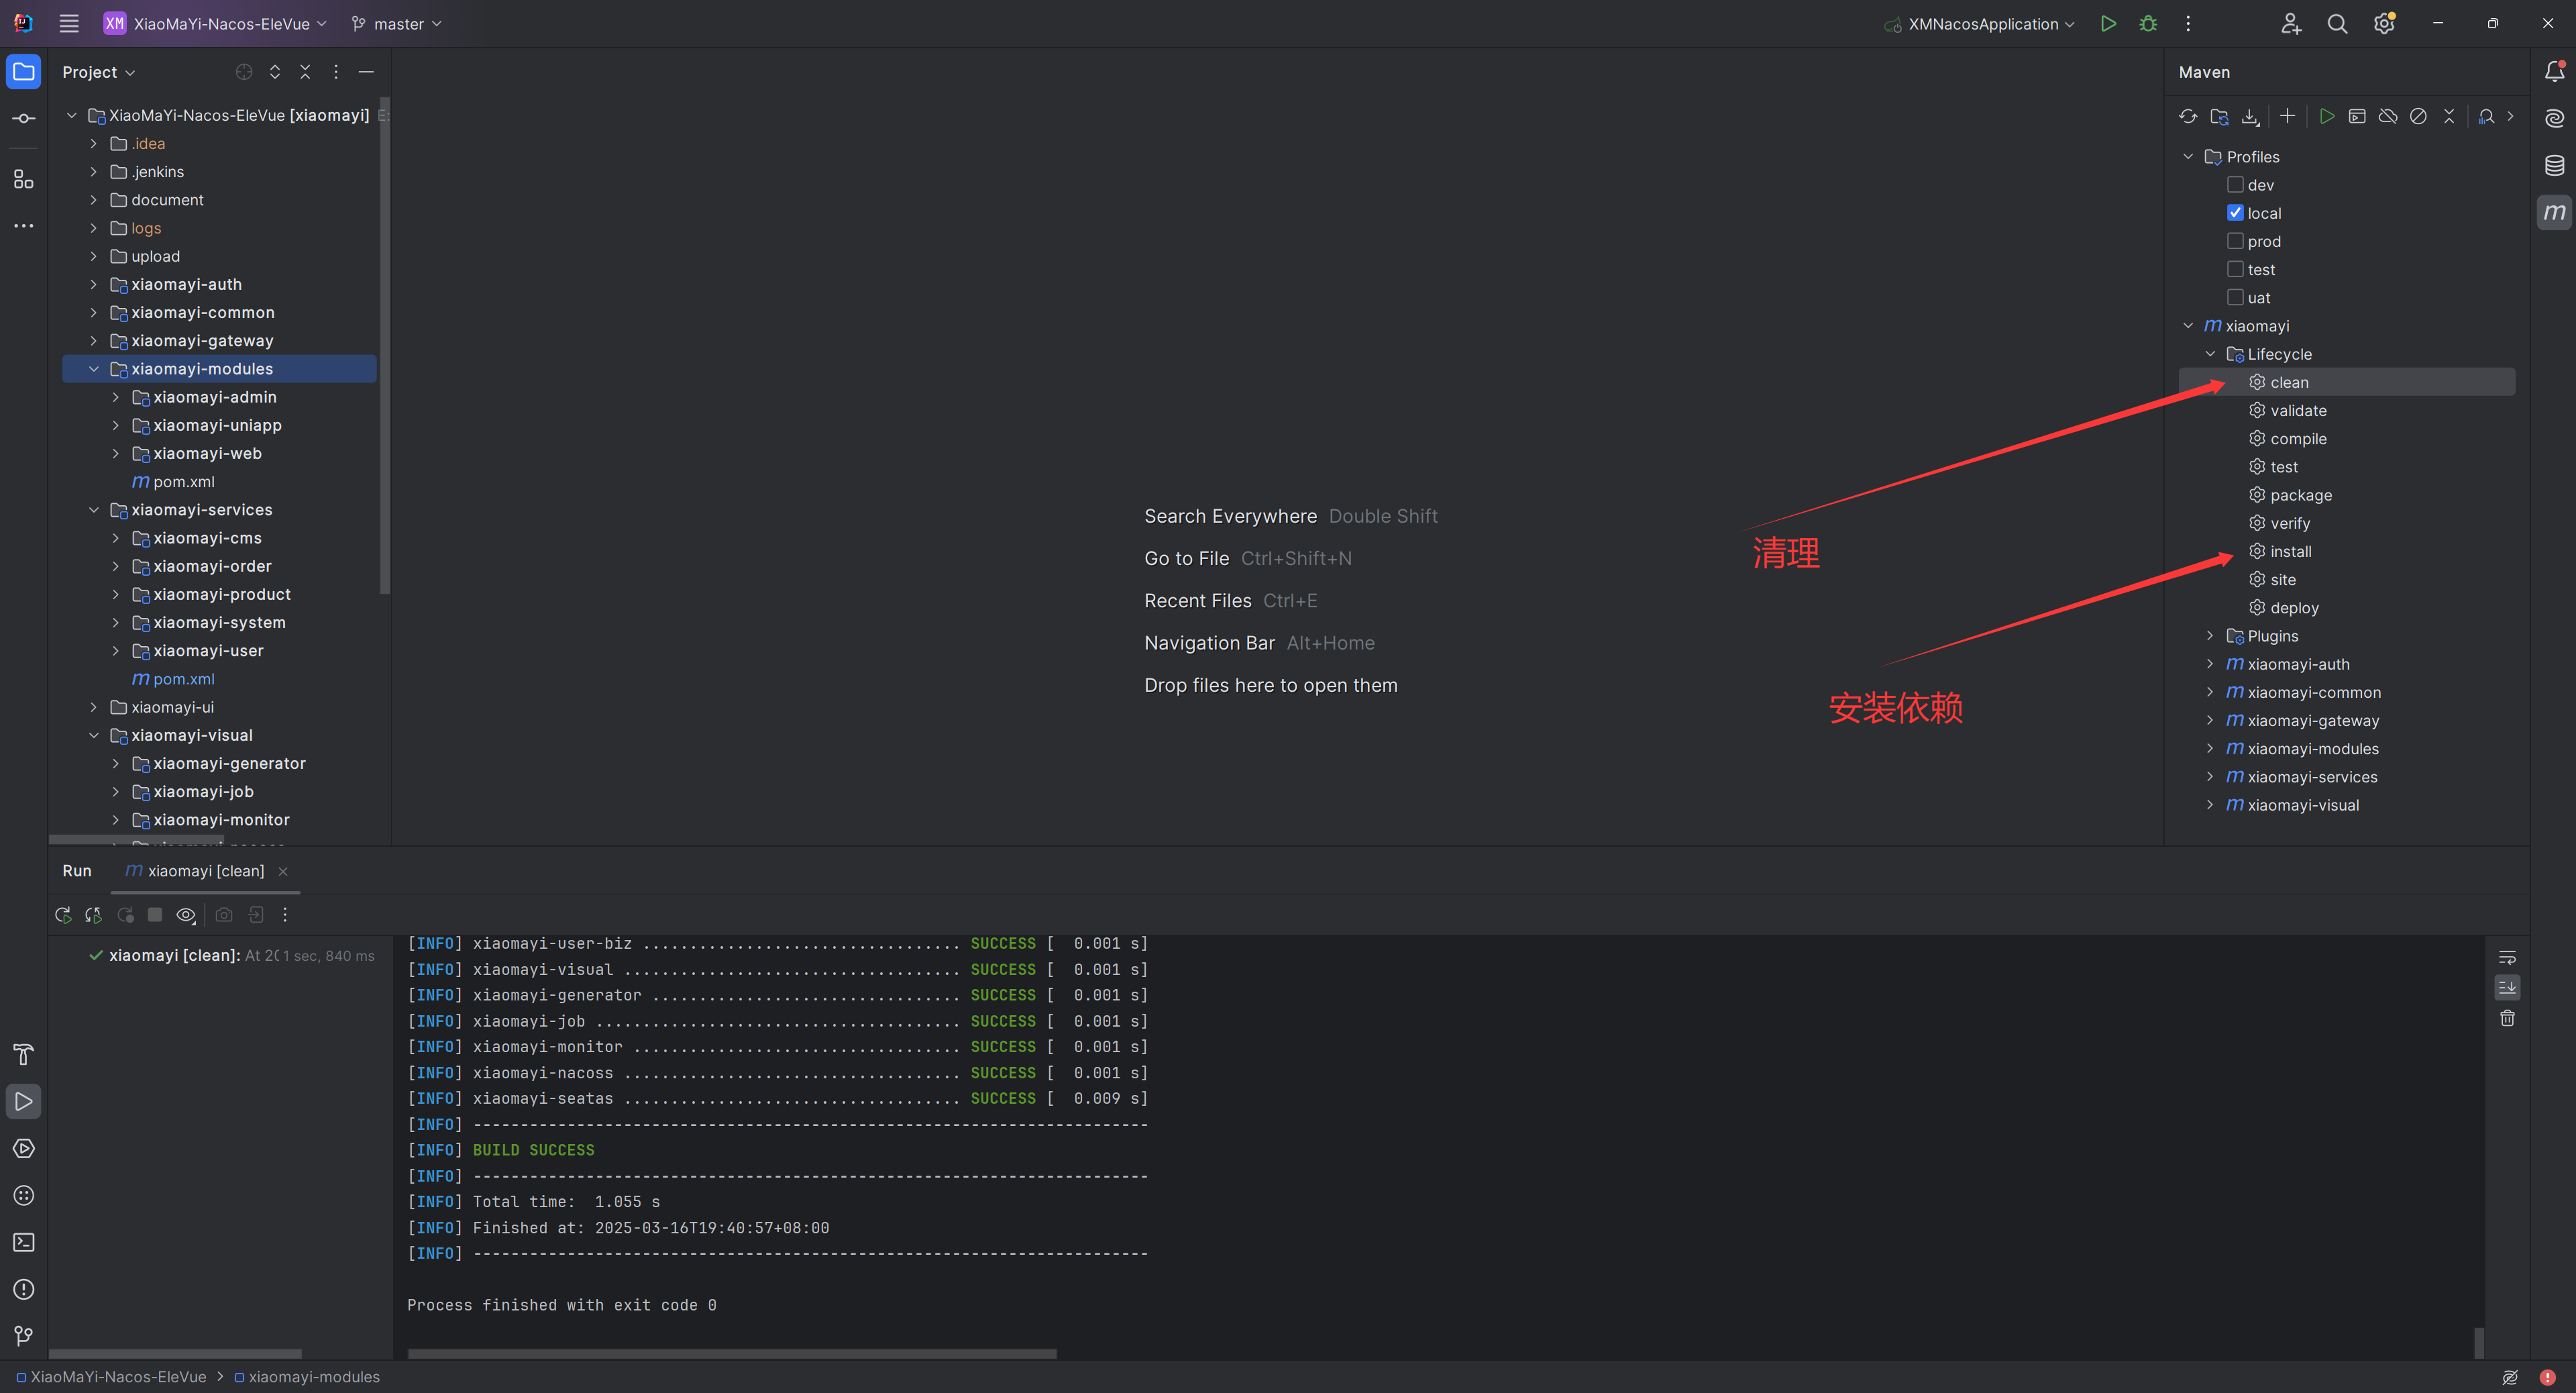This screenshot has width=2576, height=1393.
Task: Select pom.xml under xiaomayi-services
Action: (184, 679)
